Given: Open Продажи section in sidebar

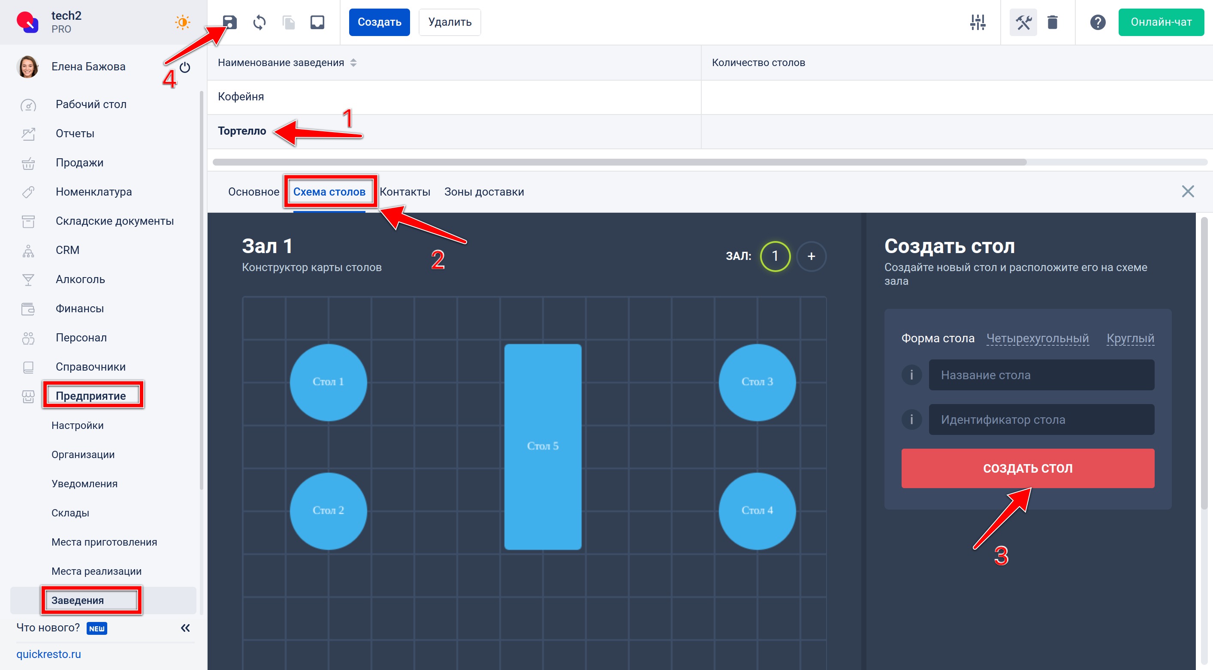Looking at the screenshot, I should tap(80, 163).
